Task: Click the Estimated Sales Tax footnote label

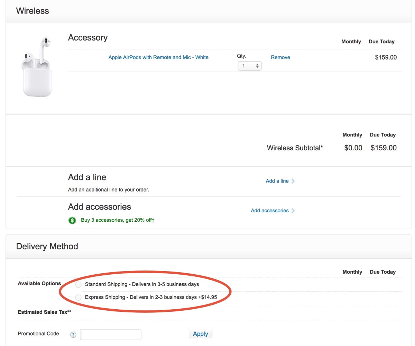Action: pyautogui.click(x=45, y=312)
